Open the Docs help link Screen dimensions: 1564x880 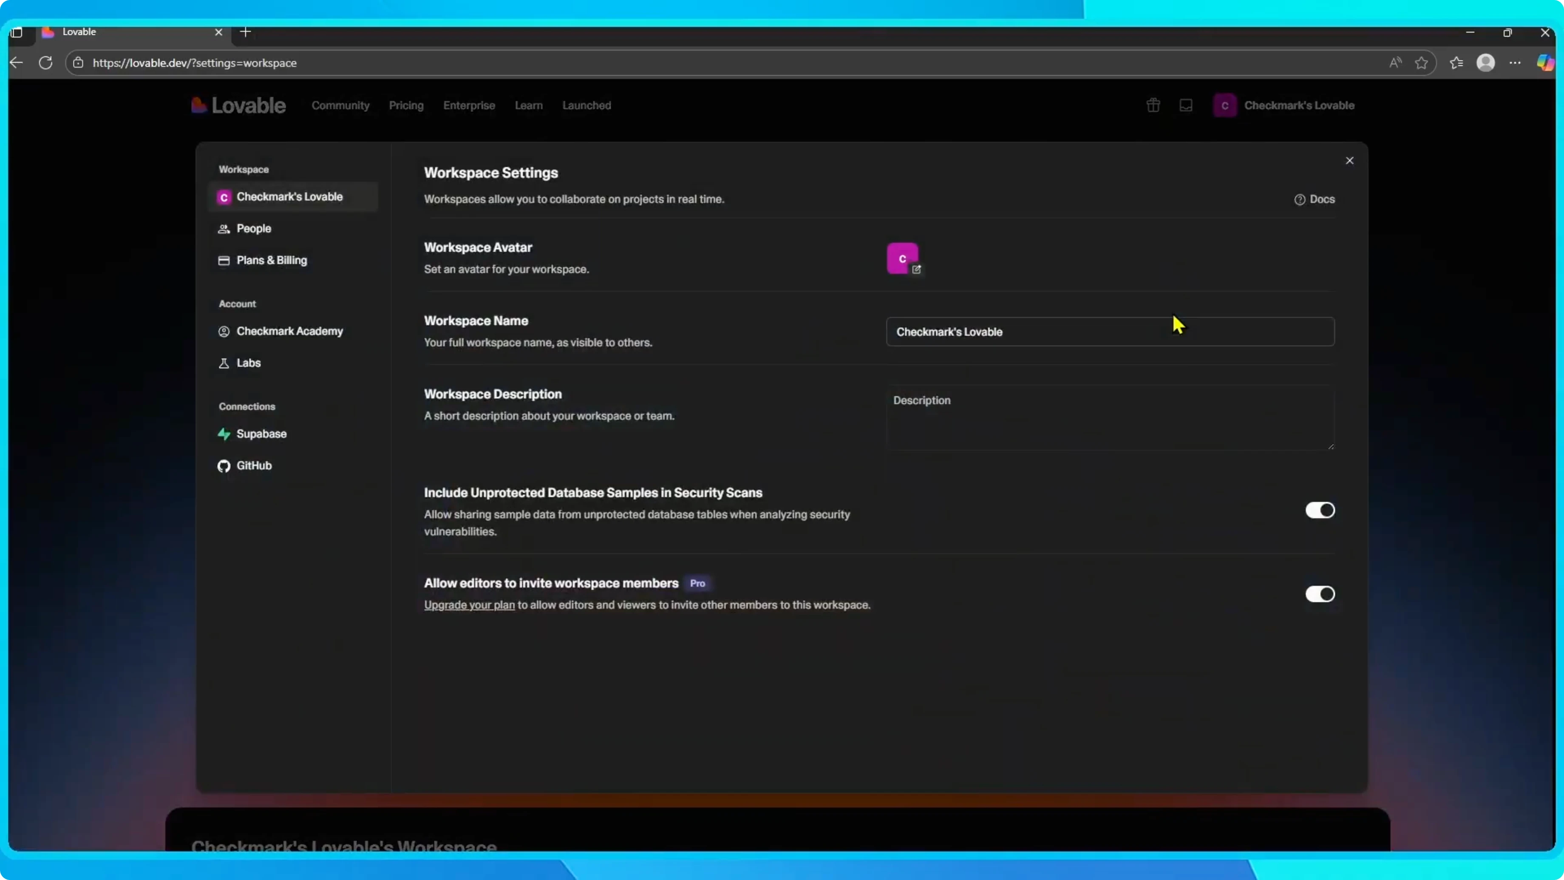(1315, 199)
